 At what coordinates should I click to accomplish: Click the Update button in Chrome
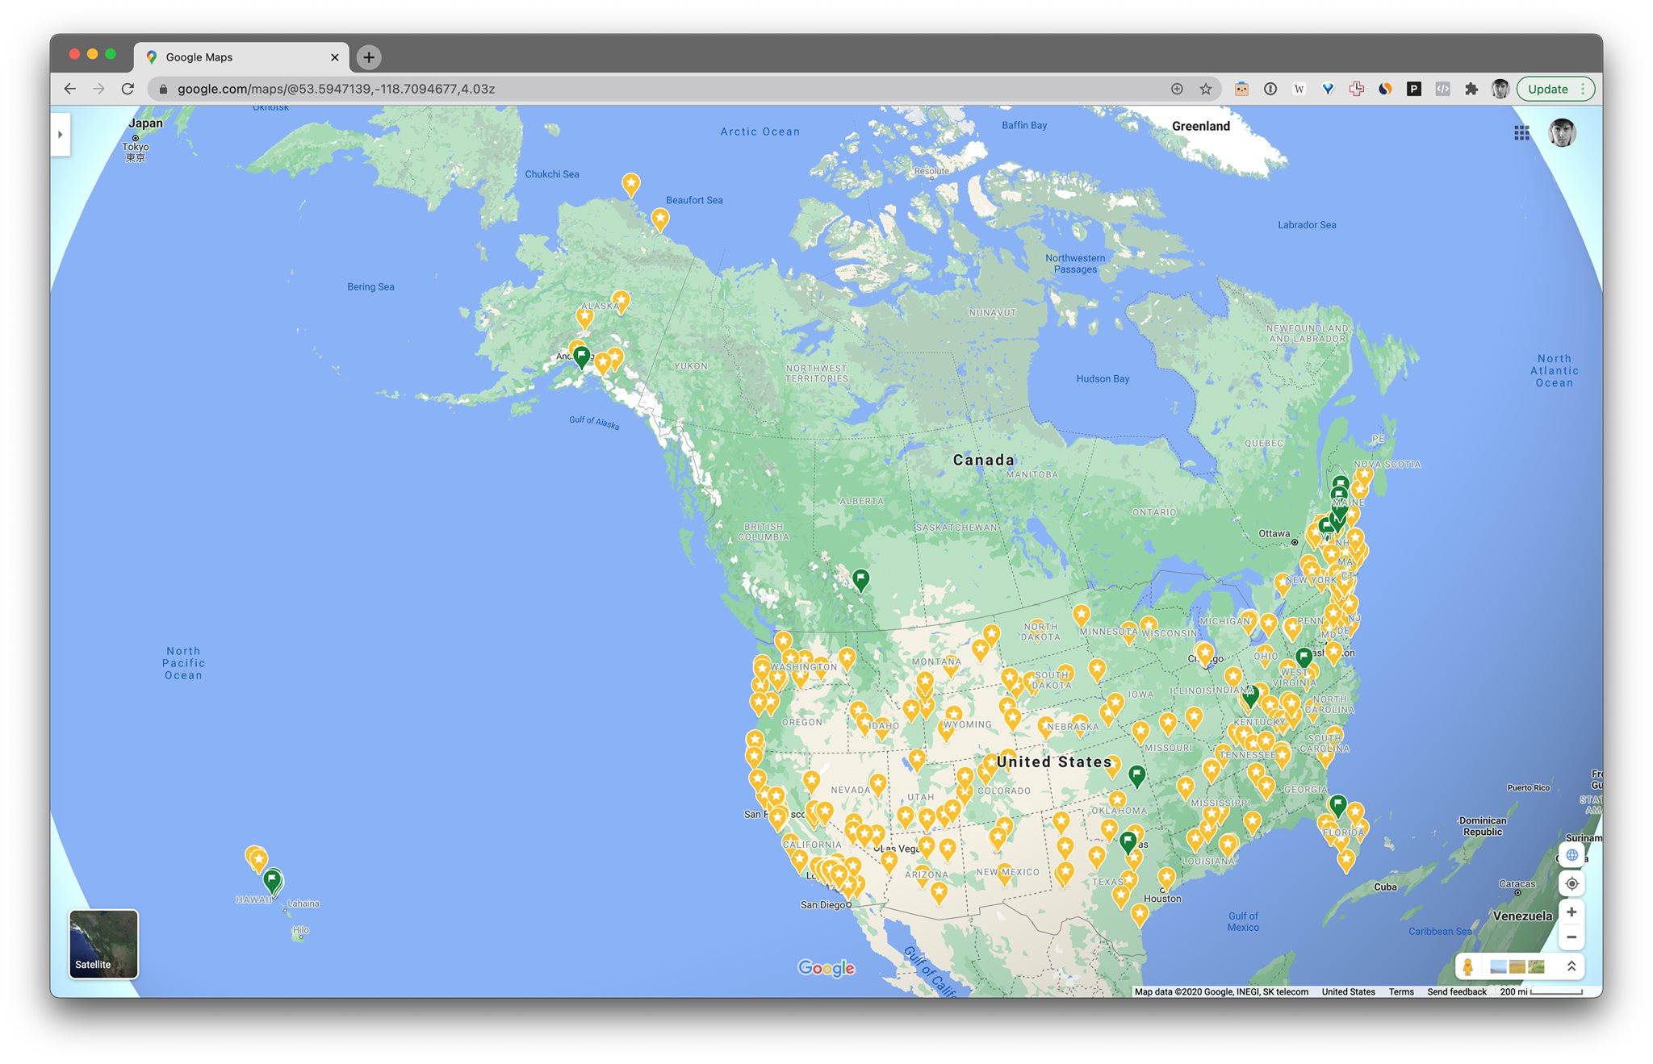tap(1547, 89)
